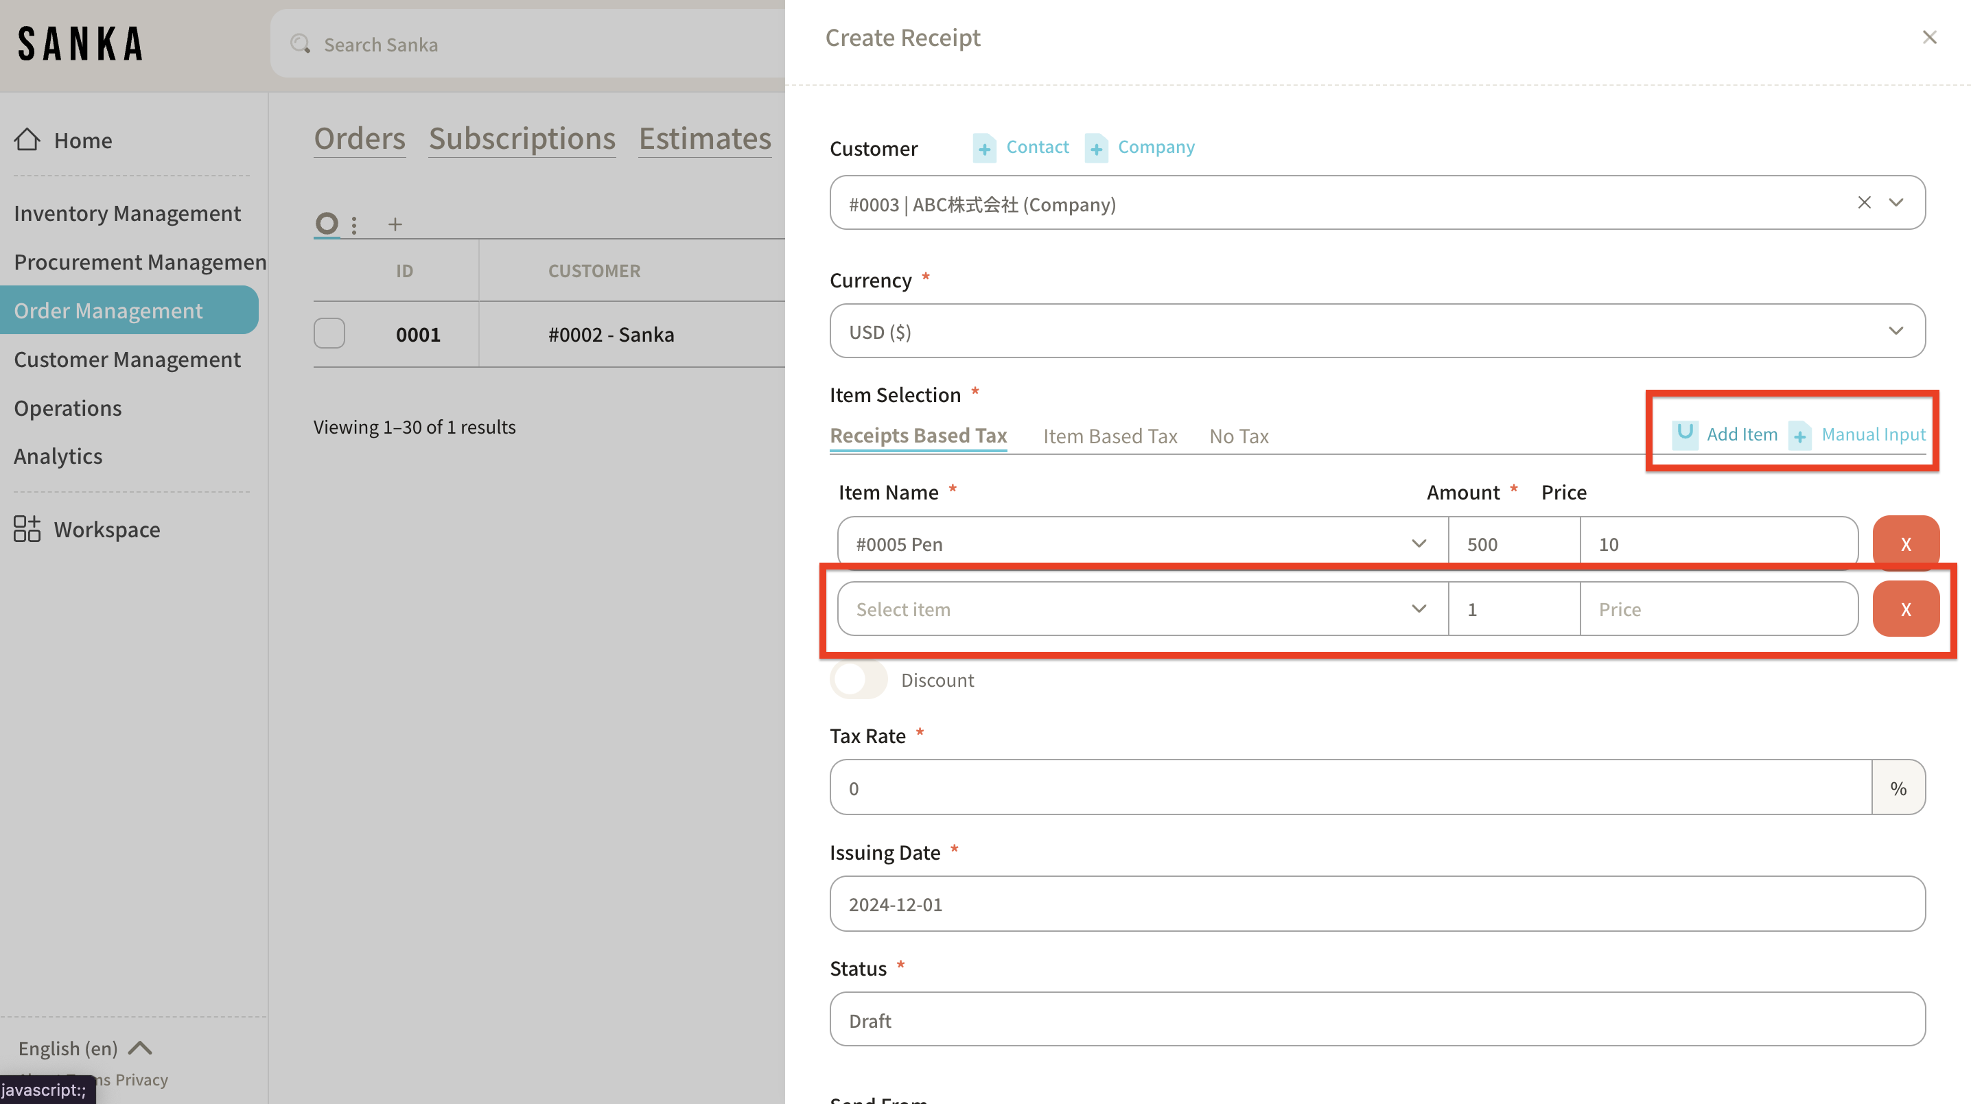Click the Workspace grid icon
Image resolution: width=1971 pixels, height=1104 pixels.
[x=27, y=528]
